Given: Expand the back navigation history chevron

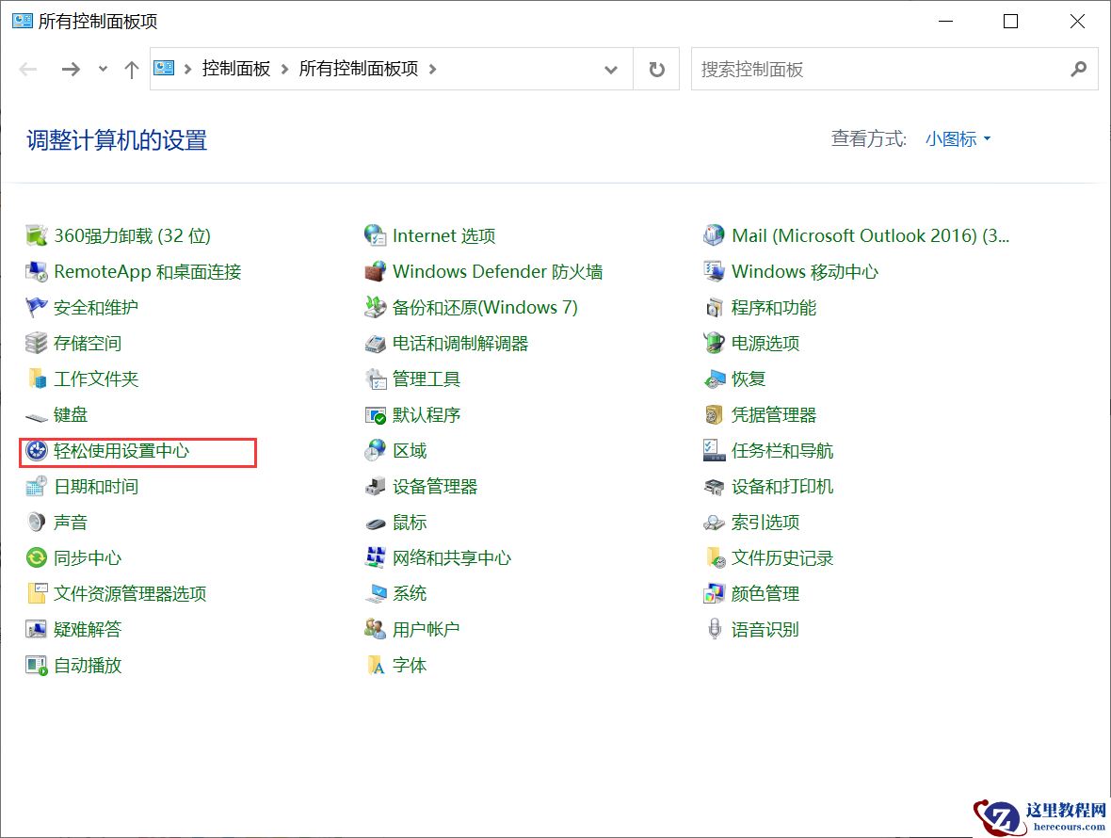Looking at the screenshot, I should click(x=102, y=69).
